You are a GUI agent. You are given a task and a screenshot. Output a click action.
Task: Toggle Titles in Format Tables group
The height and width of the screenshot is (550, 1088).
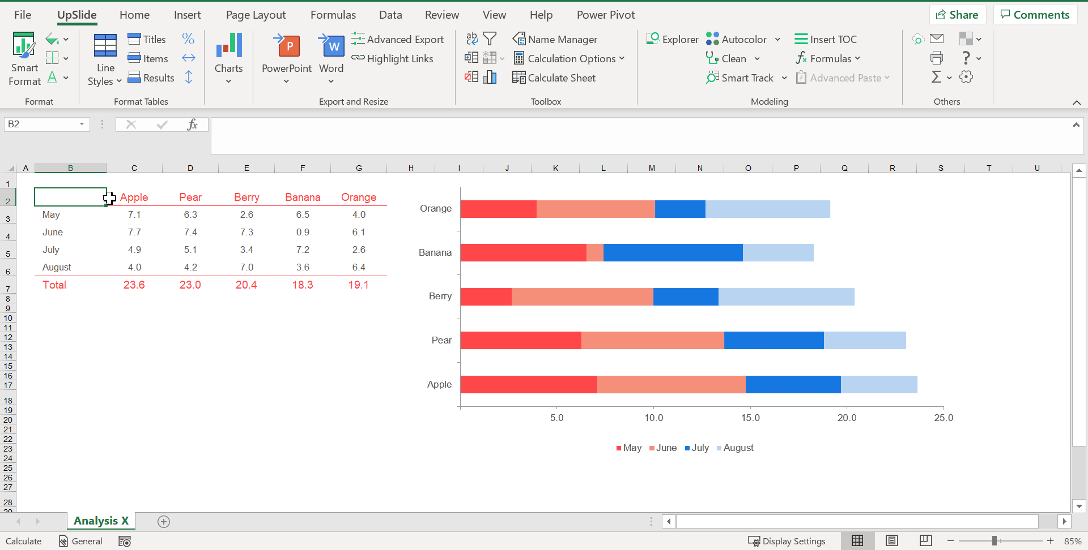coord(147,39)
